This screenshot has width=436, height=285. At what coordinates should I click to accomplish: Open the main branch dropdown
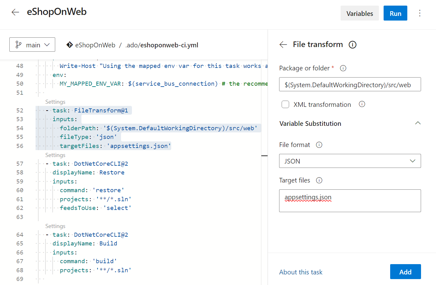pyautogui.click(x=32, y=45)
